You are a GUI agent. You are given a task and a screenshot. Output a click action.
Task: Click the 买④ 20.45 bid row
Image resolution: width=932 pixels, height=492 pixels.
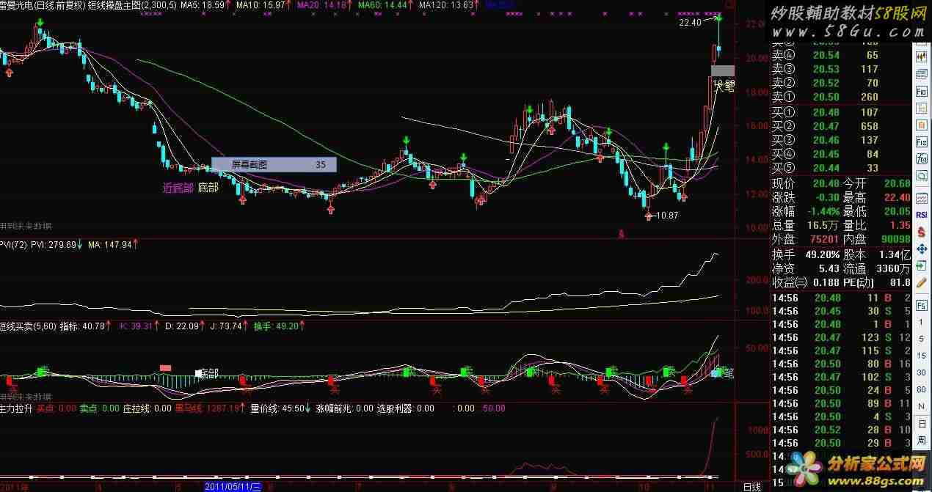(x=839, y=154)
